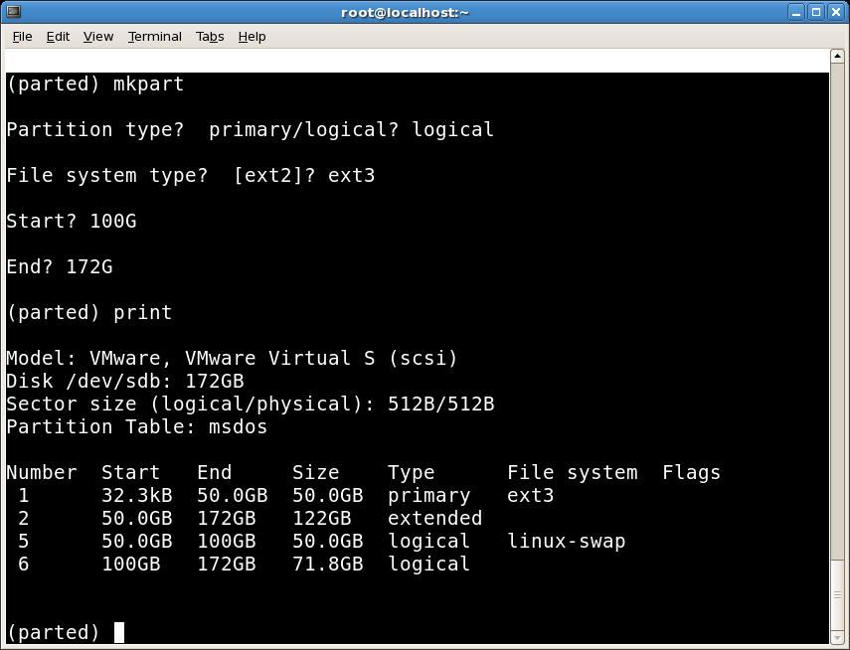Open the File menu

[x=22, y=36]
